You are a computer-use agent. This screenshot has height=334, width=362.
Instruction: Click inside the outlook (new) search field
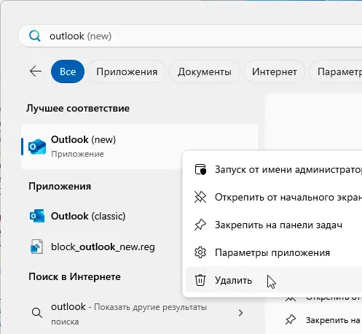pyautogui.click(x=190, y=36)
